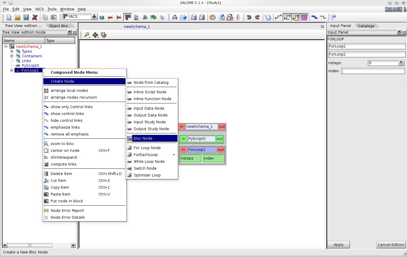Viewport: 407px width, 257px height.
Task: Switch to the Catalogs tab
Action: pyautogui.click(x=366, y=26)
